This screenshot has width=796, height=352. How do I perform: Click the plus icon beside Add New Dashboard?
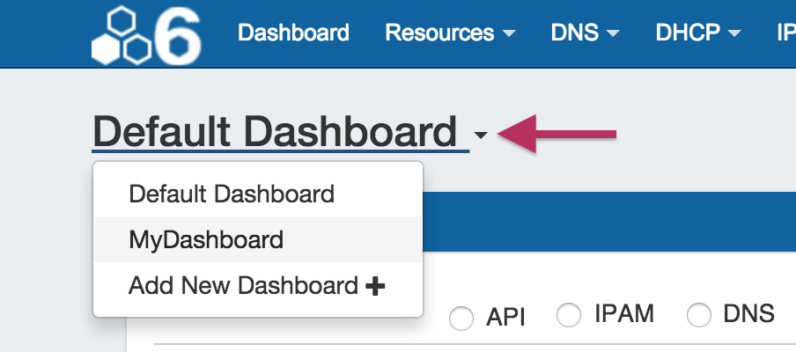(375, 286)
